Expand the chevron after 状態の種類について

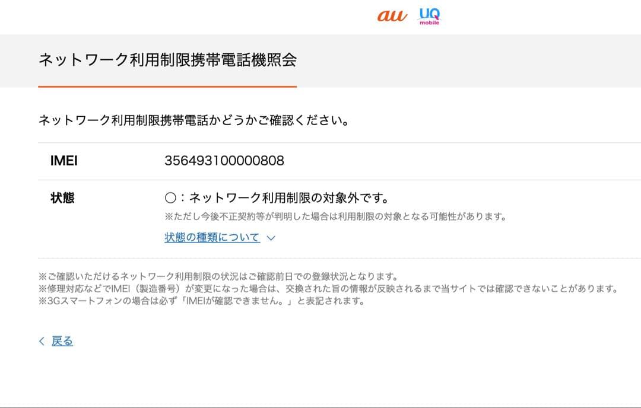coord(271,238)
